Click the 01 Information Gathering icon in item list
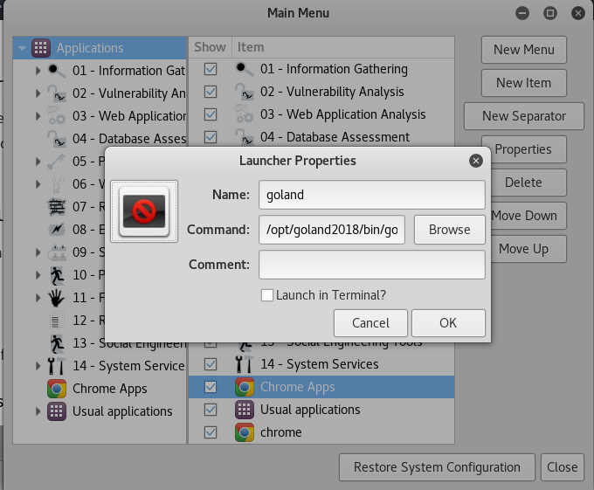The width and height of the screenshot is (594, 490). point(245,69)
